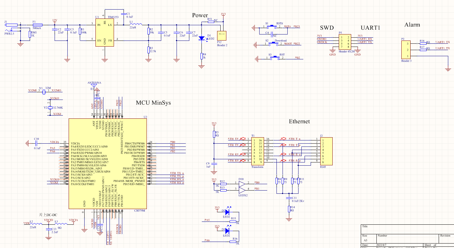Click the "Alarm" section title

412,25
